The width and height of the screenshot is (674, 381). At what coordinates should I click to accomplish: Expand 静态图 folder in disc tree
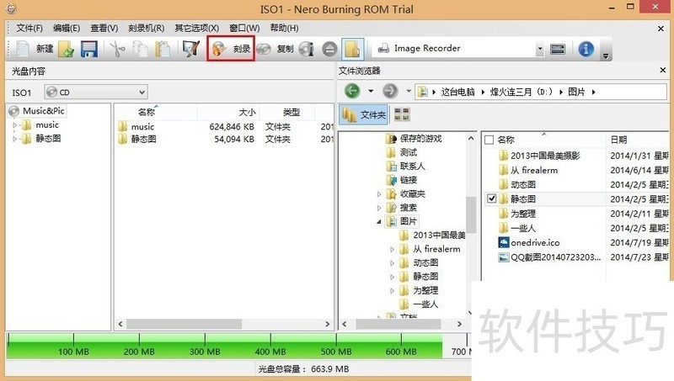tap(14, 139)
